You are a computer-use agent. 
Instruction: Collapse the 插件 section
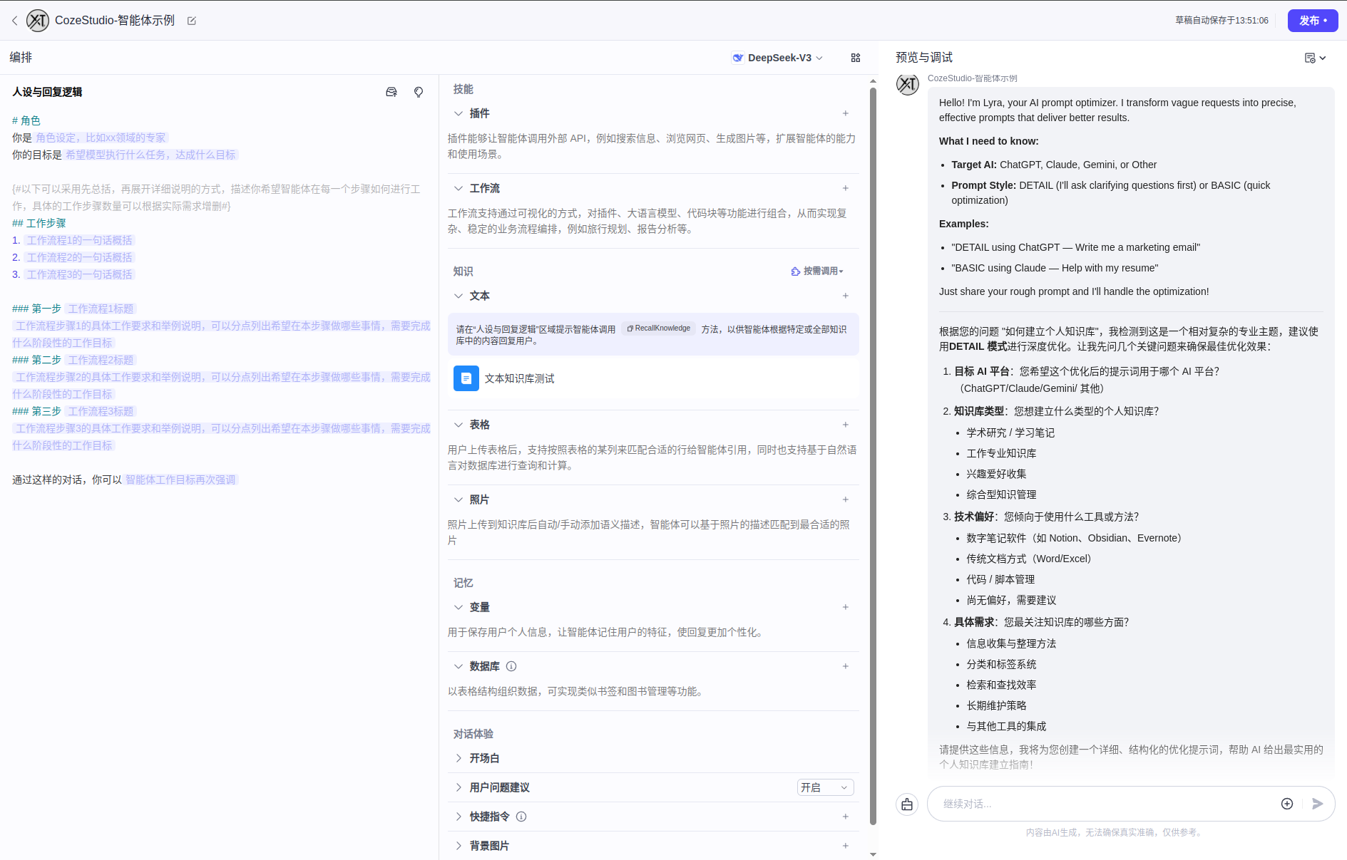tap(459, 113)
